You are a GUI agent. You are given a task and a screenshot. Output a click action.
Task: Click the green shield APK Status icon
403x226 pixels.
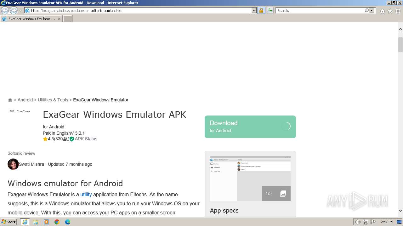[72, 139]
